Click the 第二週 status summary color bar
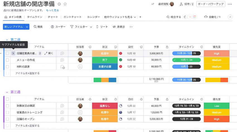The width and height of the screenshot is (237, 132). pyautogui.click(x=105, y=80)
